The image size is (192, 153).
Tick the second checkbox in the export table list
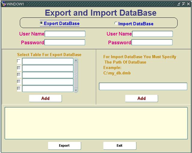19,68
